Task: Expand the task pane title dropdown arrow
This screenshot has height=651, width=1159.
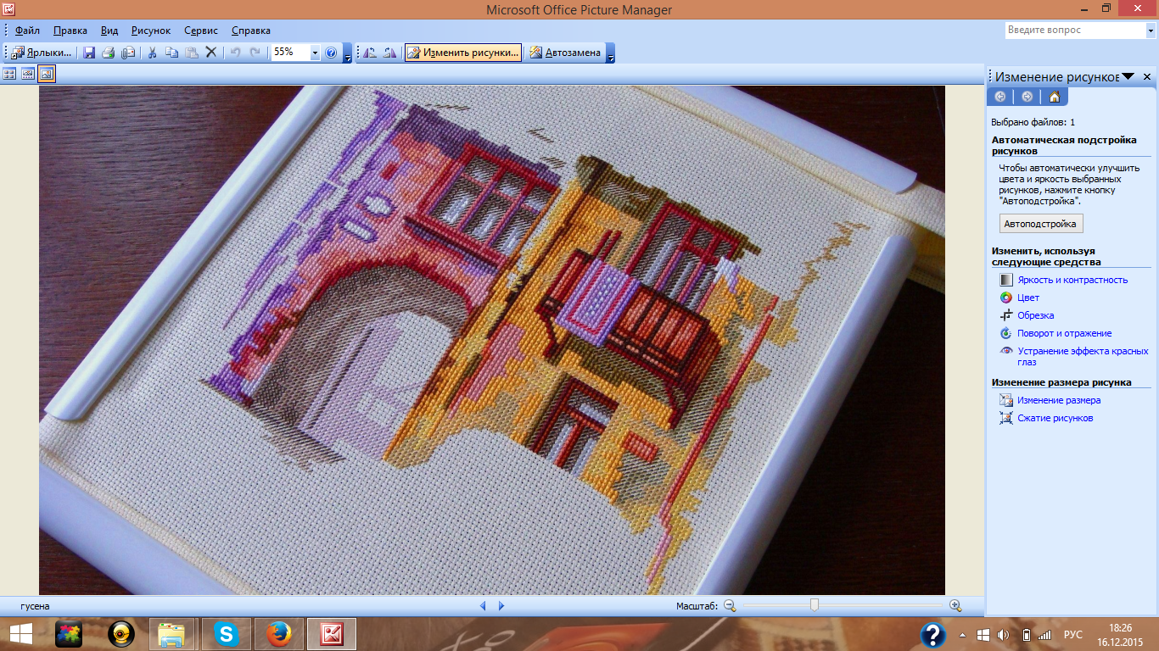Action: pos(1128,76)
